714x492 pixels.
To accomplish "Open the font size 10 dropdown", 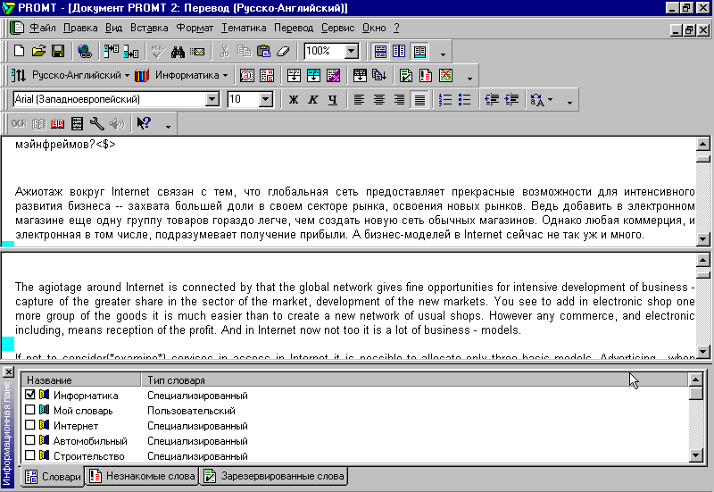I will [x=265, y=99].
